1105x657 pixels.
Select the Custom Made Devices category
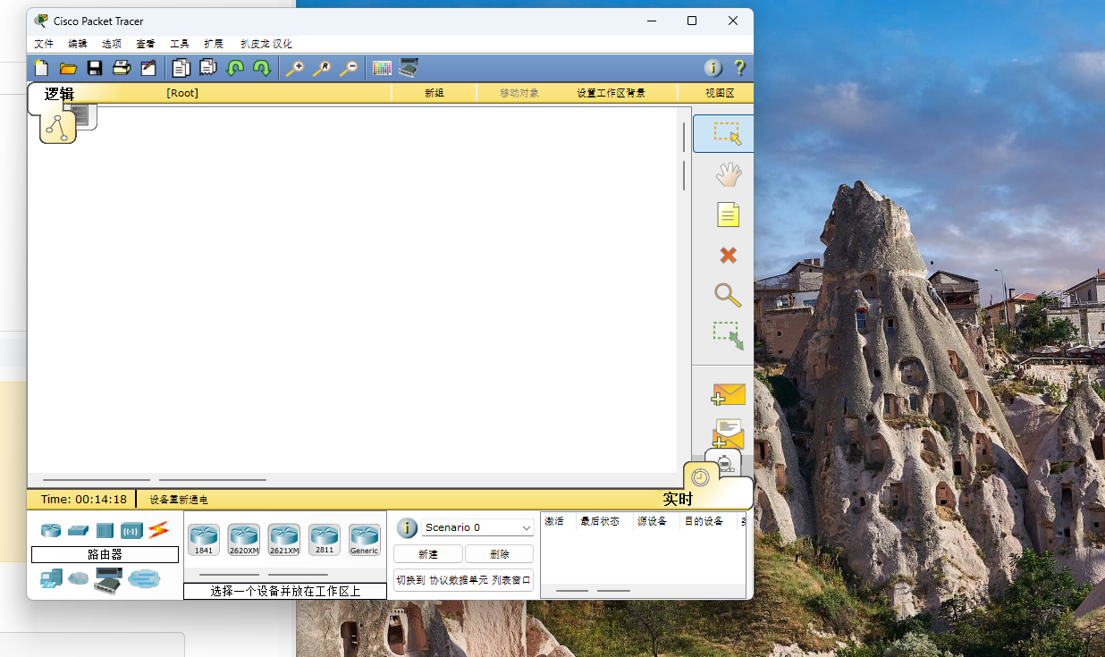coord(108,579)
